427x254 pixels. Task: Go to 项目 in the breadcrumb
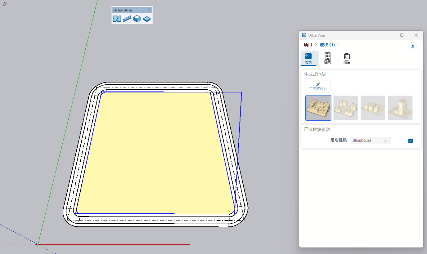coord(308,45)
